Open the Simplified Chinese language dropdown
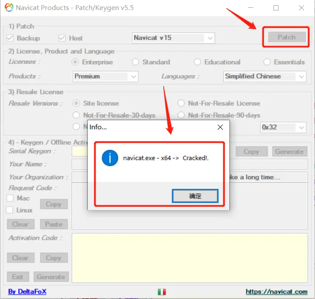Image resolution: width=315 pixels, height=299 pixels. [265, 76]
